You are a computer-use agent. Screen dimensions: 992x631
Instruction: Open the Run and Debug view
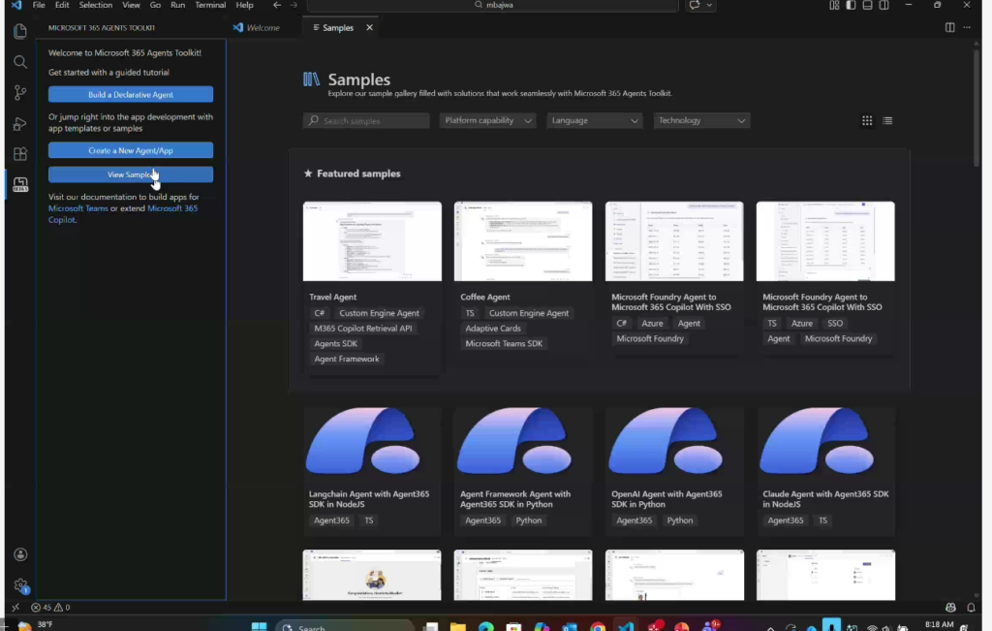[20, 124]
